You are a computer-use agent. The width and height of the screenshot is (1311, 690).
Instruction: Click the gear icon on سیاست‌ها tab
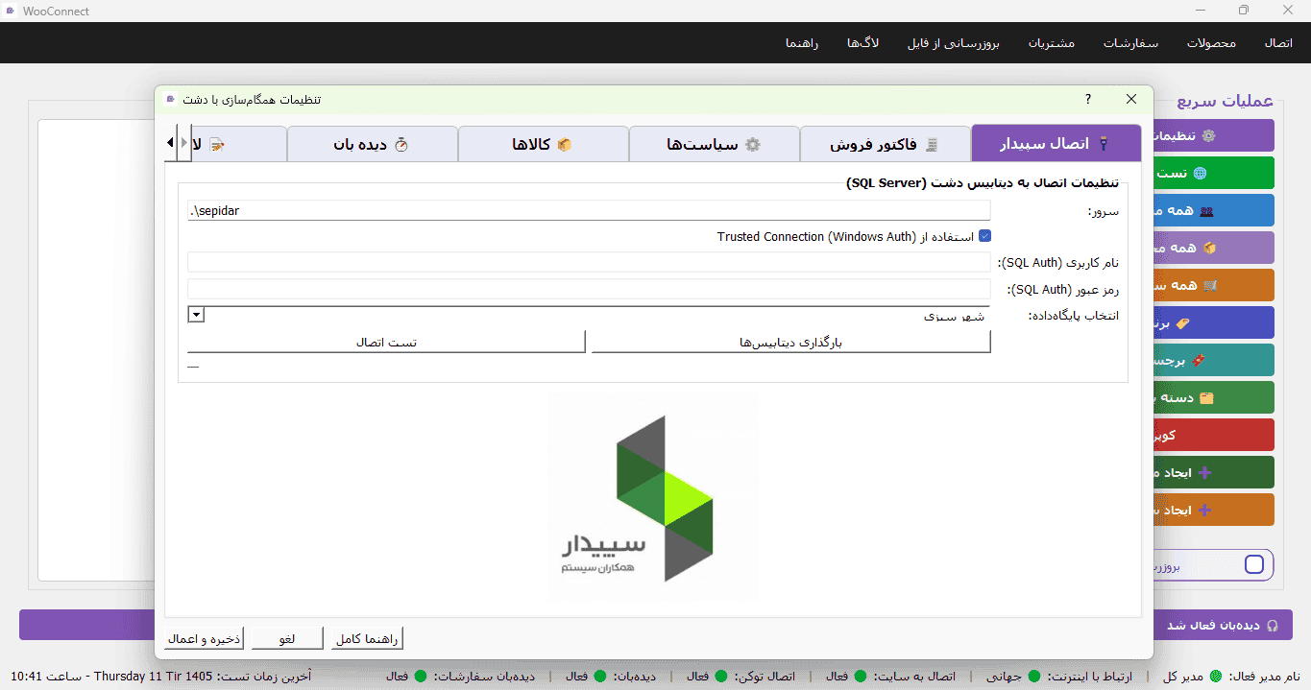753,145
